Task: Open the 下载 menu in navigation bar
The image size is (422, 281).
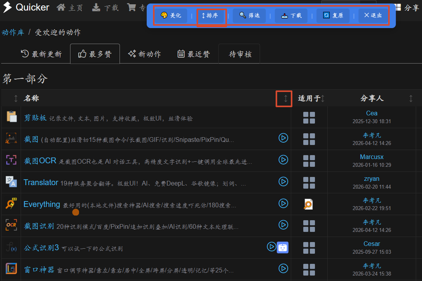Action: (105, 7)
